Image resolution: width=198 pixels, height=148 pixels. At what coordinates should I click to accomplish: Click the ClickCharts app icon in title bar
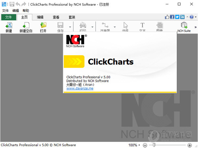(4, 4)
